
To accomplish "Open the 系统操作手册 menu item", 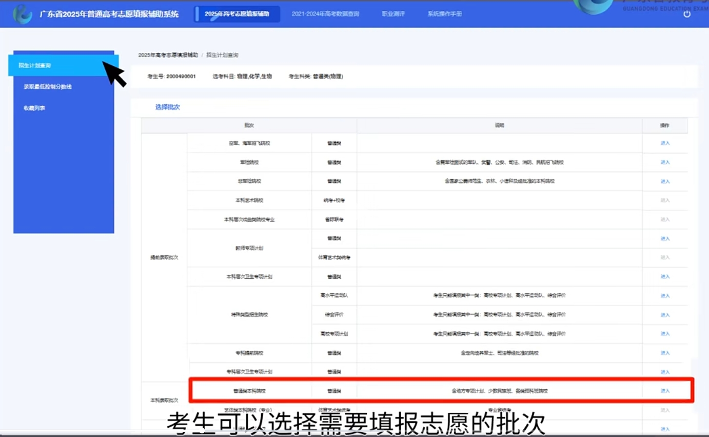I will point(444,14).
